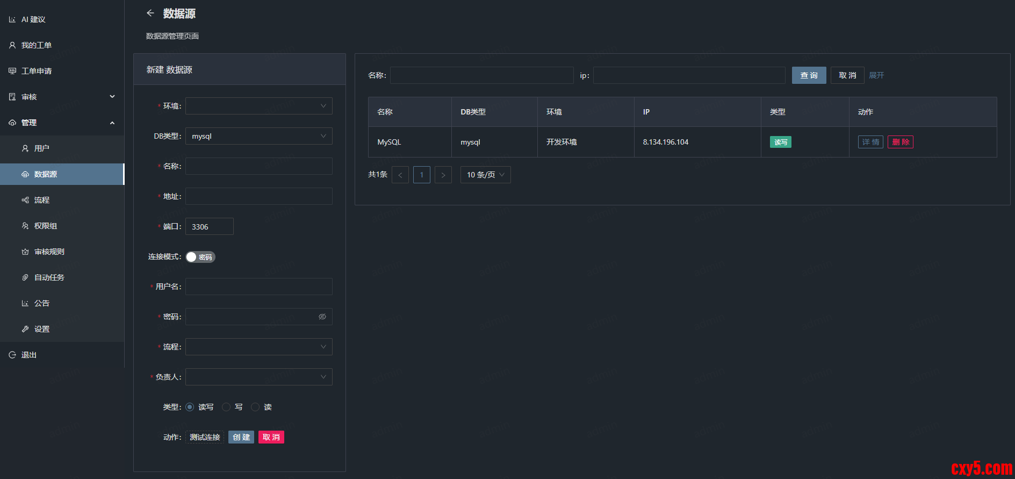Show password with the eye icon
This screenshot has height=479, width=1015.
(322, 317)
